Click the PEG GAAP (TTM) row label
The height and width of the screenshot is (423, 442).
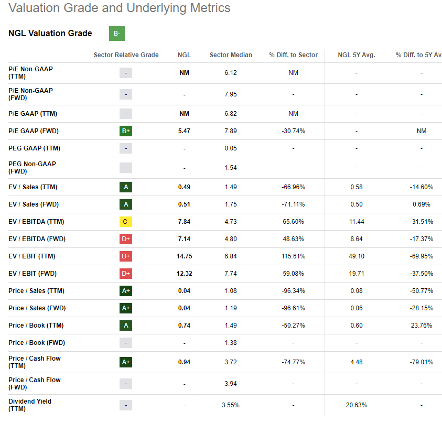click(33, 148)
